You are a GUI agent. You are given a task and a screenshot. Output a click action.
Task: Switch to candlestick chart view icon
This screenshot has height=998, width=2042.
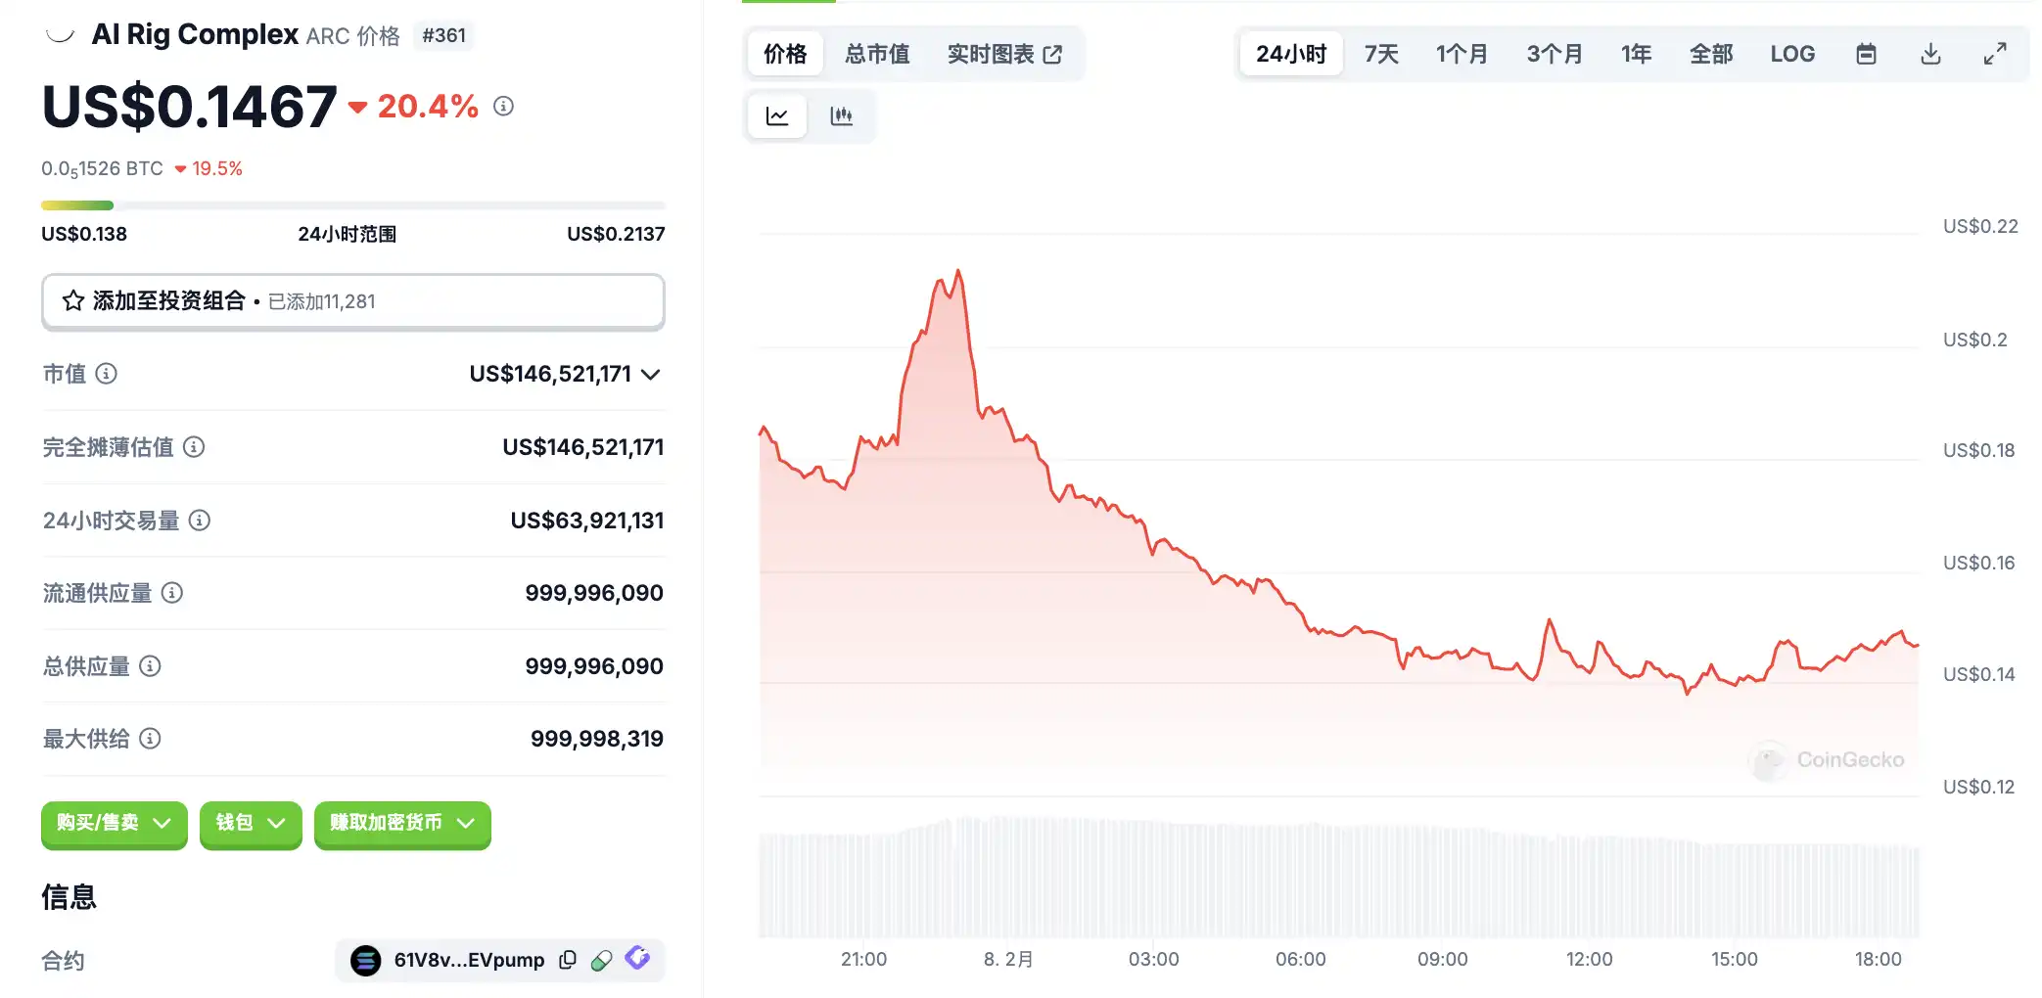click(x=841, y=116)
